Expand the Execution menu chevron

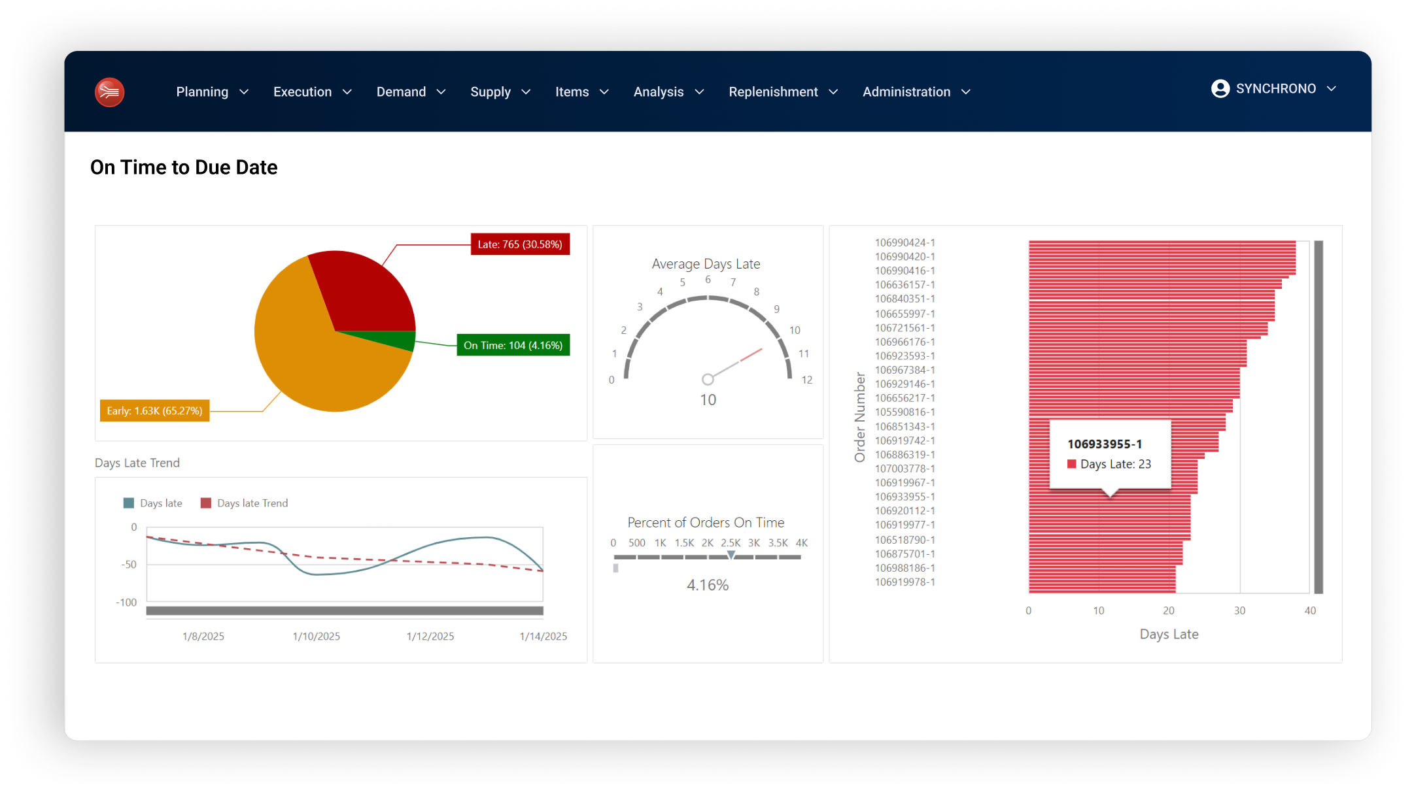(x=347, y=92)
